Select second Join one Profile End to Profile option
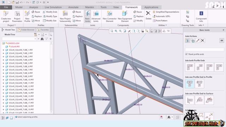 (200, 84)
